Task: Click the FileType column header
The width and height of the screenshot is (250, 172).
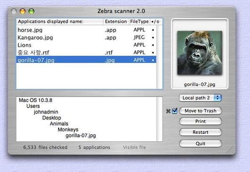Action: tap(140, 22)
